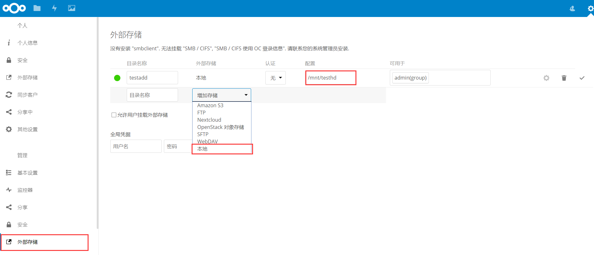
Task: Click the 基本设置 list icon
Action: [x=9, y=173]
